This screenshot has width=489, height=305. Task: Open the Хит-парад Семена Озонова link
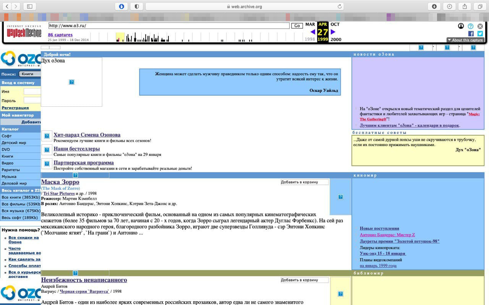(x=87, y=135)
